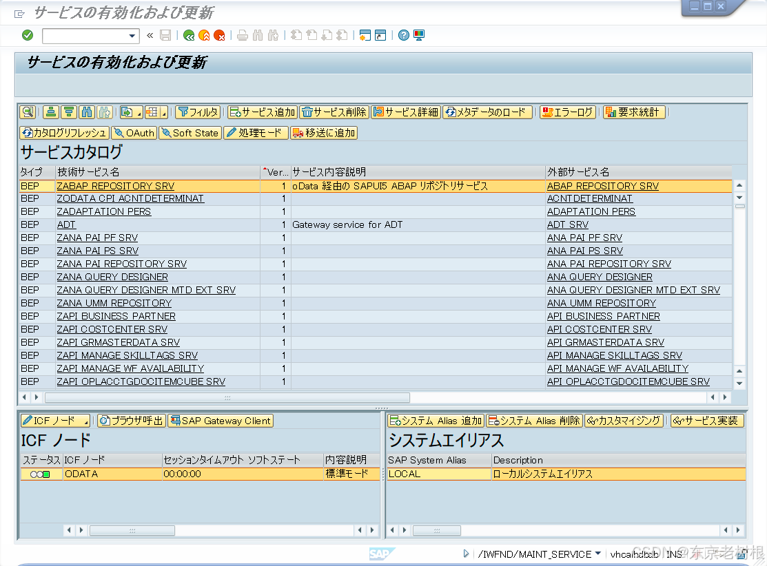
Task: Open the ADT technical service link
Action: click(66, 225)
